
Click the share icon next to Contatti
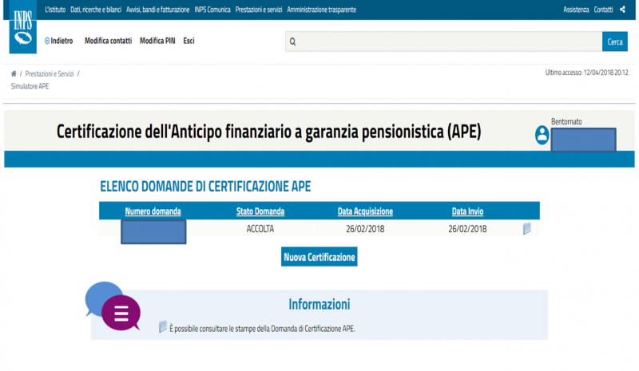(x=622, y=10)
